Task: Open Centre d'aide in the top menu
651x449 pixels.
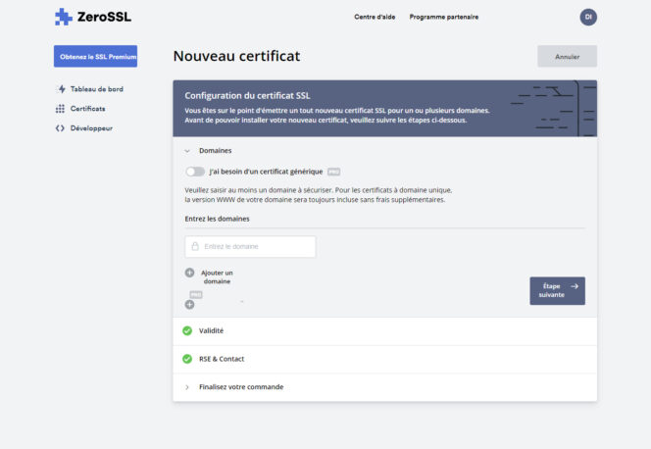Action: 374,17
